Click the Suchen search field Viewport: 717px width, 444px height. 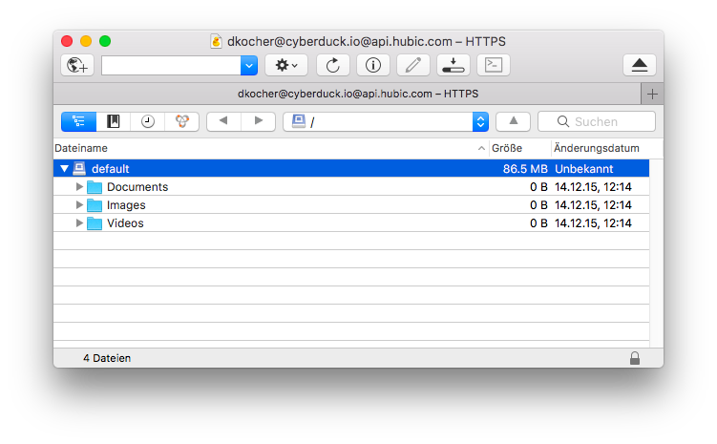click(597, 121)
